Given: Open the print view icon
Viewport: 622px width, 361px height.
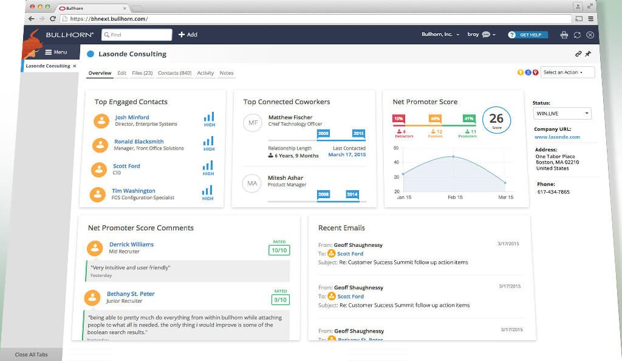Looking at the screenshot, I should [566, 35].
